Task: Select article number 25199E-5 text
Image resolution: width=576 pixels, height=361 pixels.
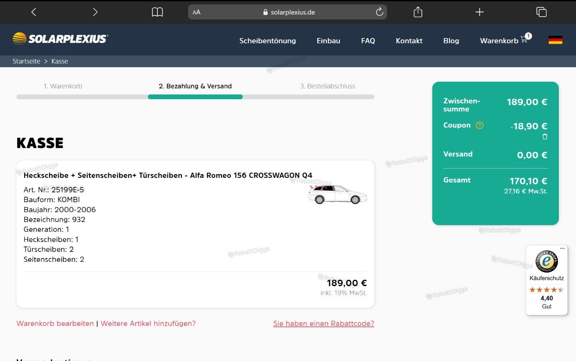Action: (x=68, y=189)
